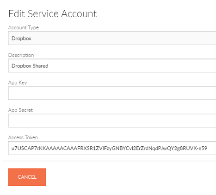The width and height of the screenshot is (216, 195).
Task: Click the App Secret label
Action: pos(20,110)
